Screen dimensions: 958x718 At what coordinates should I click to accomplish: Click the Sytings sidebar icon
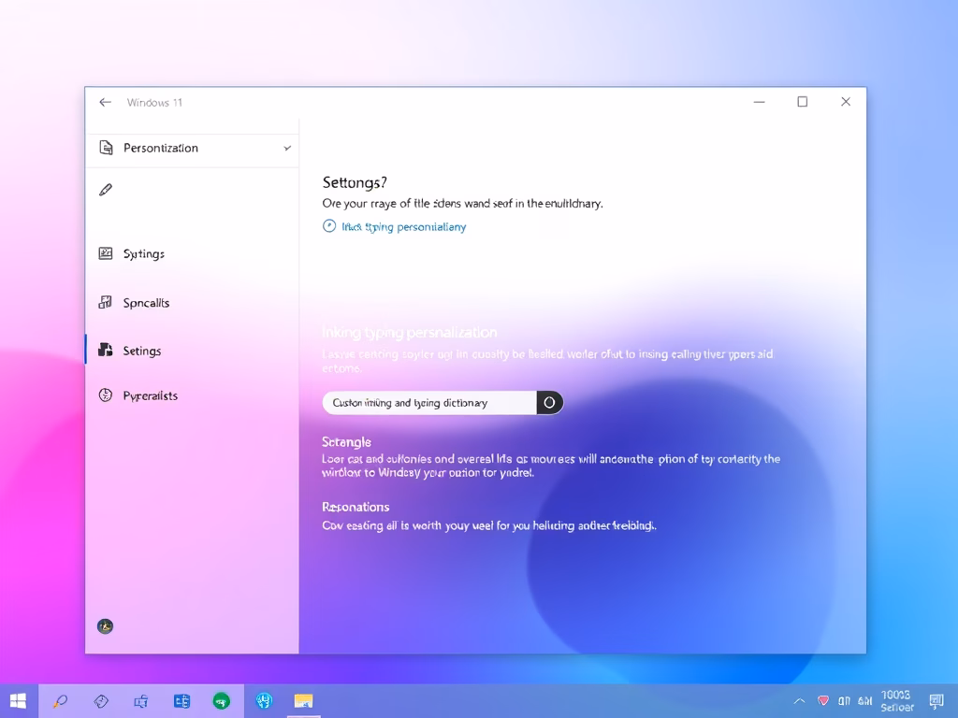point(106,253)
